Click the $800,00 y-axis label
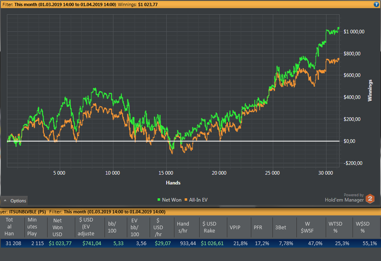This screenshot has width=381, height=261. point(352,53)
